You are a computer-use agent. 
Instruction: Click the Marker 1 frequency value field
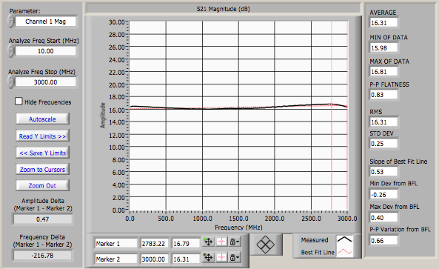coord(154,244)
